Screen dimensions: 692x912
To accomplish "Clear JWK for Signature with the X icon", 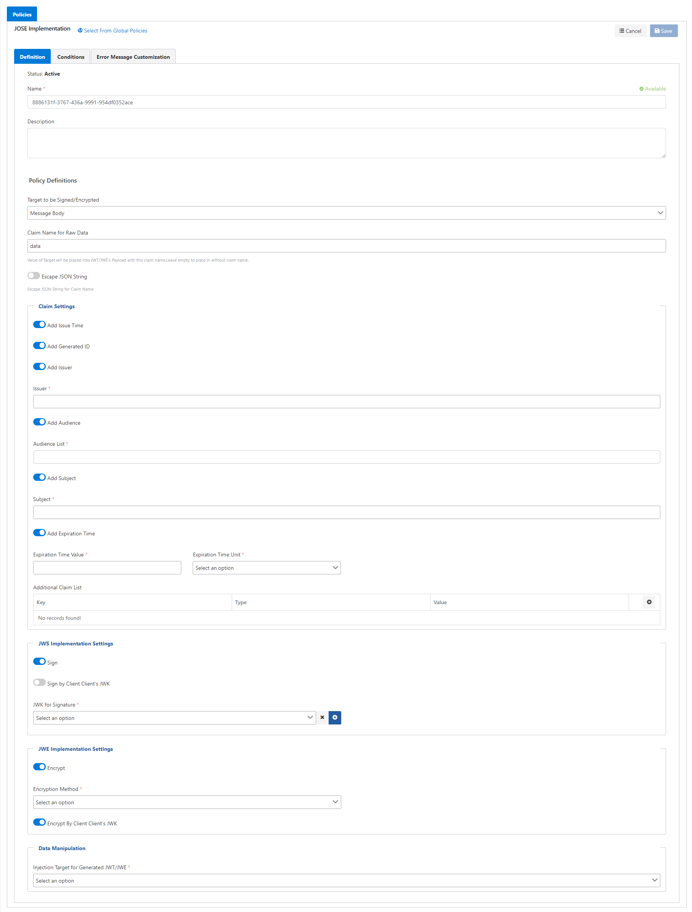I will [x=322, y=717].
